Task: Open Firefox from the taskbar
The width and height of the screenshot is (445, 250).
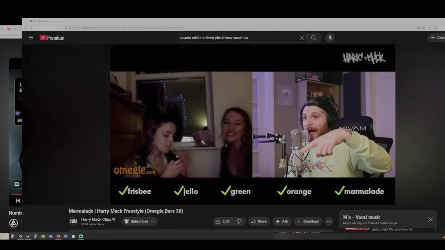Action: [58, 236]
